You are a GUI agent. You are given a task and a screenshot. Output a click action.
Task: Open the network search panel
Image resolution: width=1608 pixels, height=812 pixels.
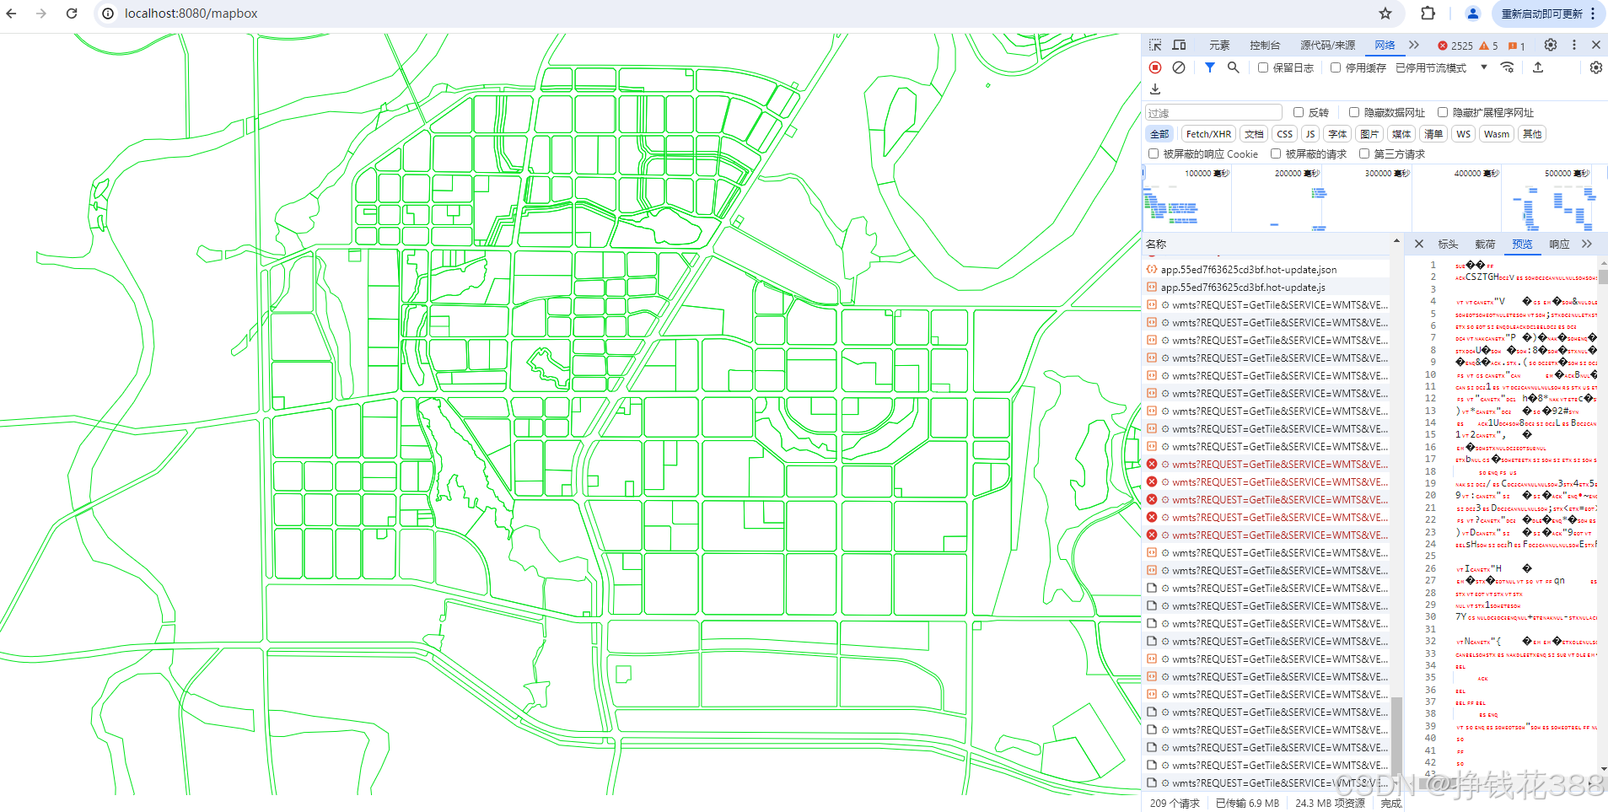(1234, 67)
